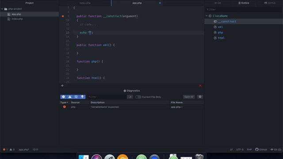This screenshot has height=159, width=283.
Task: Select the 'VariableName' expected diagnostic text
Action: 105,107
